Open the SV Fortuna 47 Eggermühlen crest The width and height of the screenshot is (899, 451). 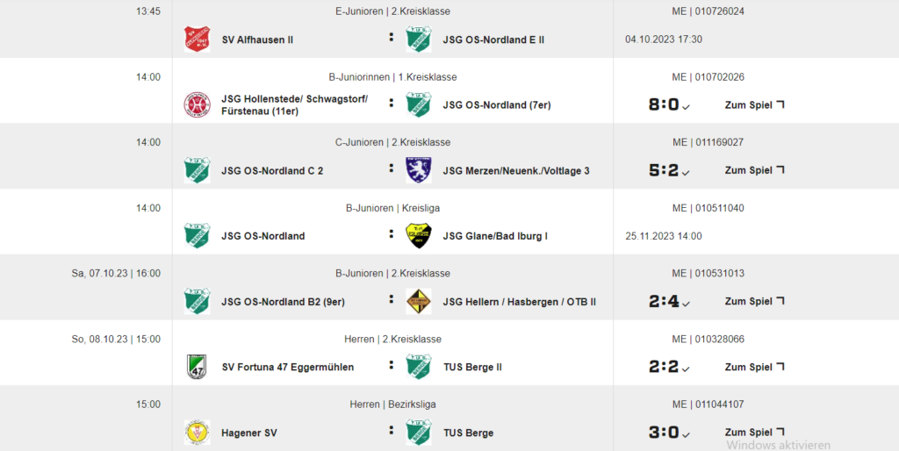[x=197, y=367]
